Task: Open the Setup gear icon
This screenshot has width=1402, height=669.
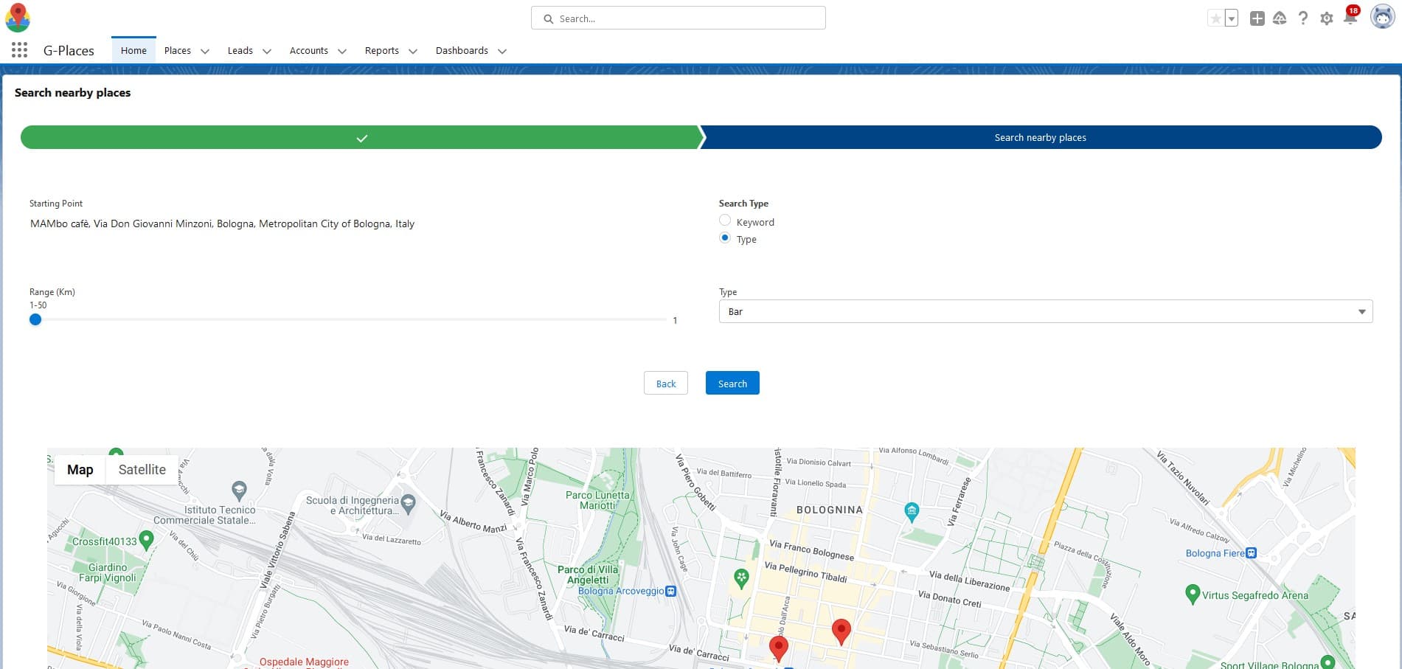Action: click(1327, 18)
